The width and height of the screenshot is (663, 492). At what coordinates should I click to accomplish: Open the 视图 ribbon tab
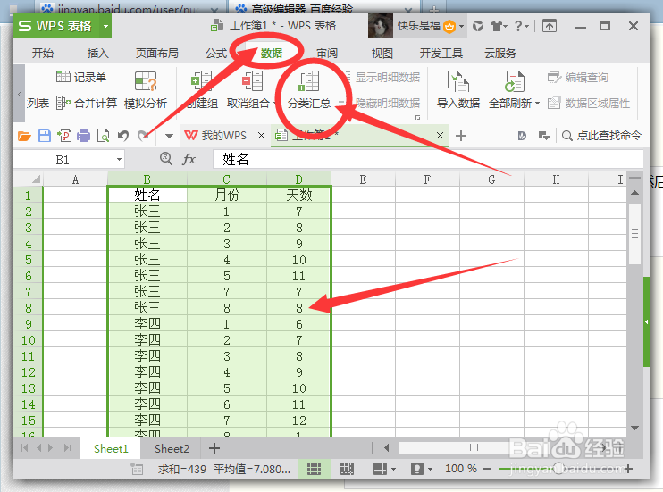382,53
